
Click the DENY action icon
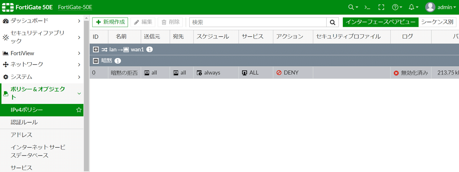279,73
